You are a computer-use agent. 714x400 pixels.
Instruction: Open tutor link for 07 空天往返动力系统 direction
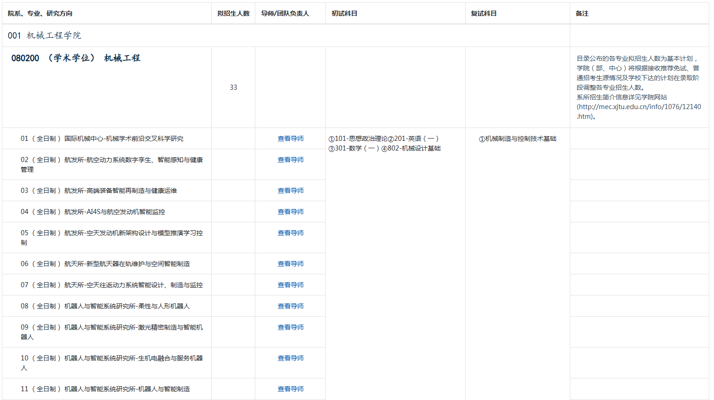pos(290,284)
